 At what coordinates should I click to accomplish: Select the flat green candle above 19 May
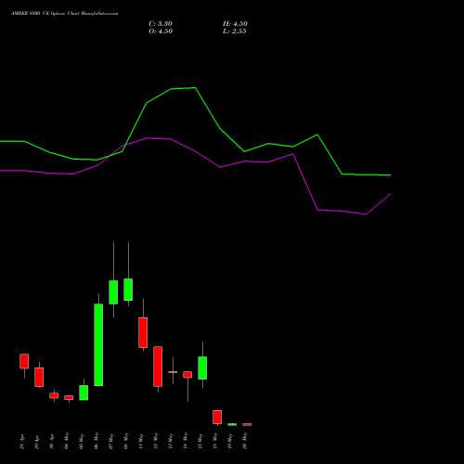[x=232, y=424]
